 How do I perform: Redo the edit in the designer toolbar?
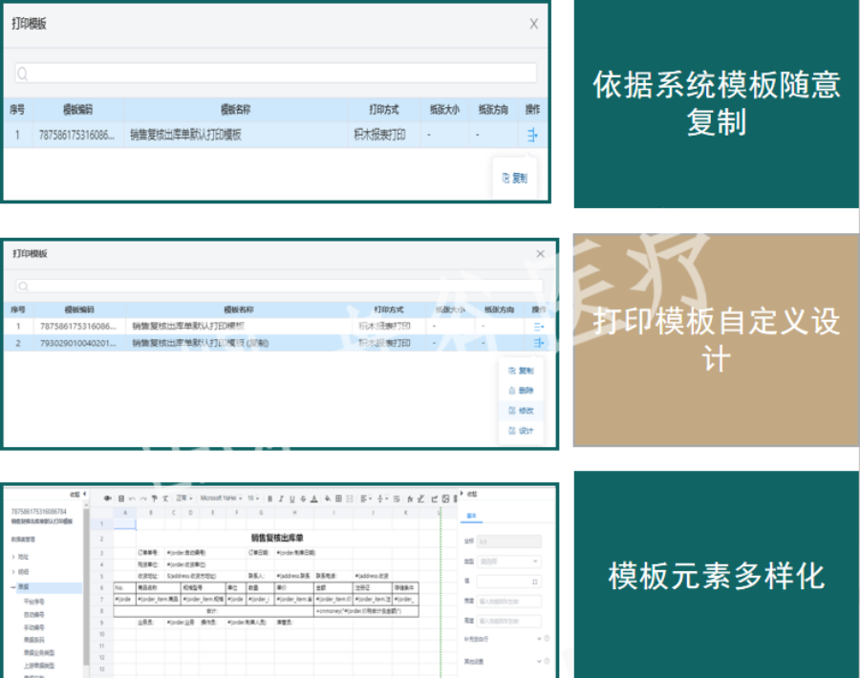coord(143,498)
